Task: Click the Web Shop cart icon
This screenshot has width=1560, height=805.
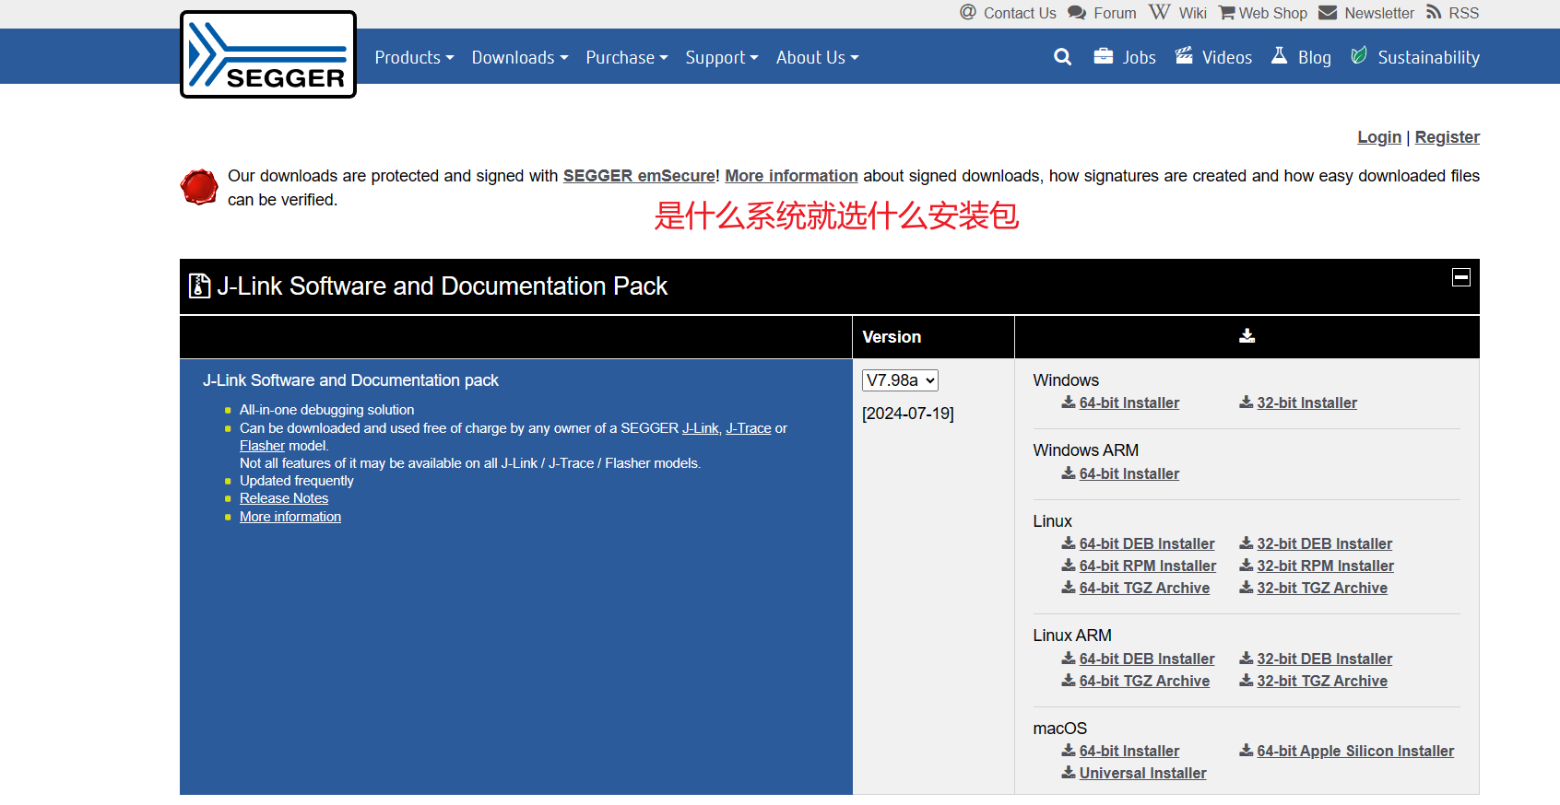Action: click(x=1227, y=13)
